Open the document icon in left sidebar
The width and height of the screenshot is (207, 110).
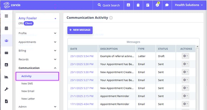(6, 101)
